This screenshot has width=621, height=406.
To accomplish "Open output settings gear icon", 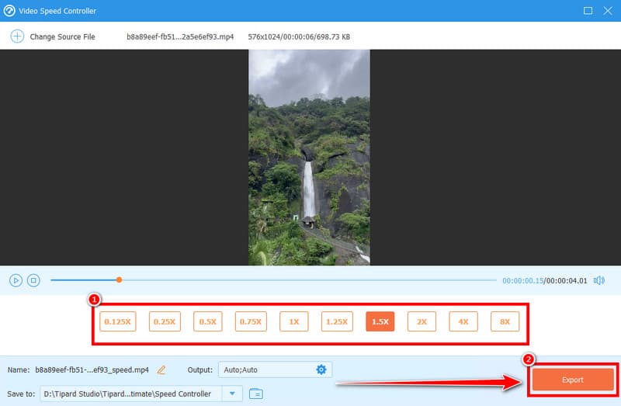I will pyautogui.click(x=321, y=370).
